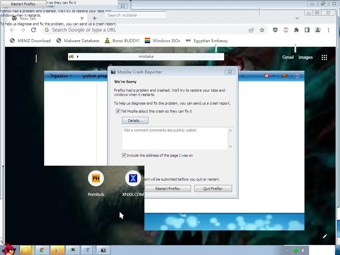
Task: Toggle Include the address of page checkbox
Action: coord(124,155)
